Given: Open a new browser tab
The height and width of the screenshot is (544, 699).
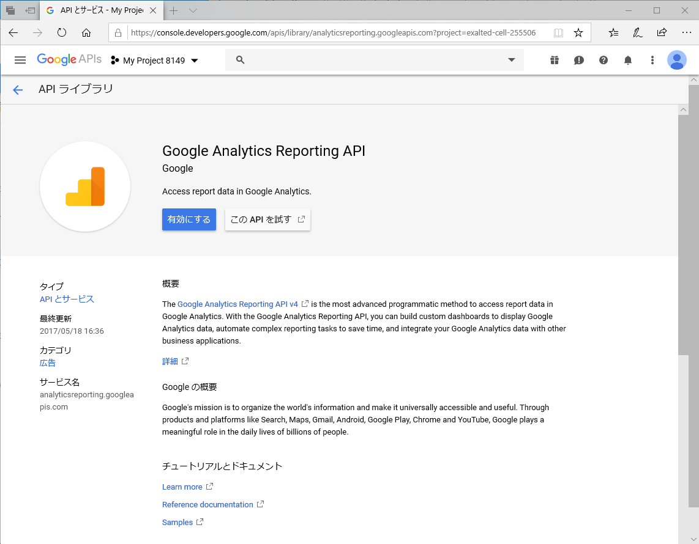Looking at the screenshot, I should click(174, 10).
